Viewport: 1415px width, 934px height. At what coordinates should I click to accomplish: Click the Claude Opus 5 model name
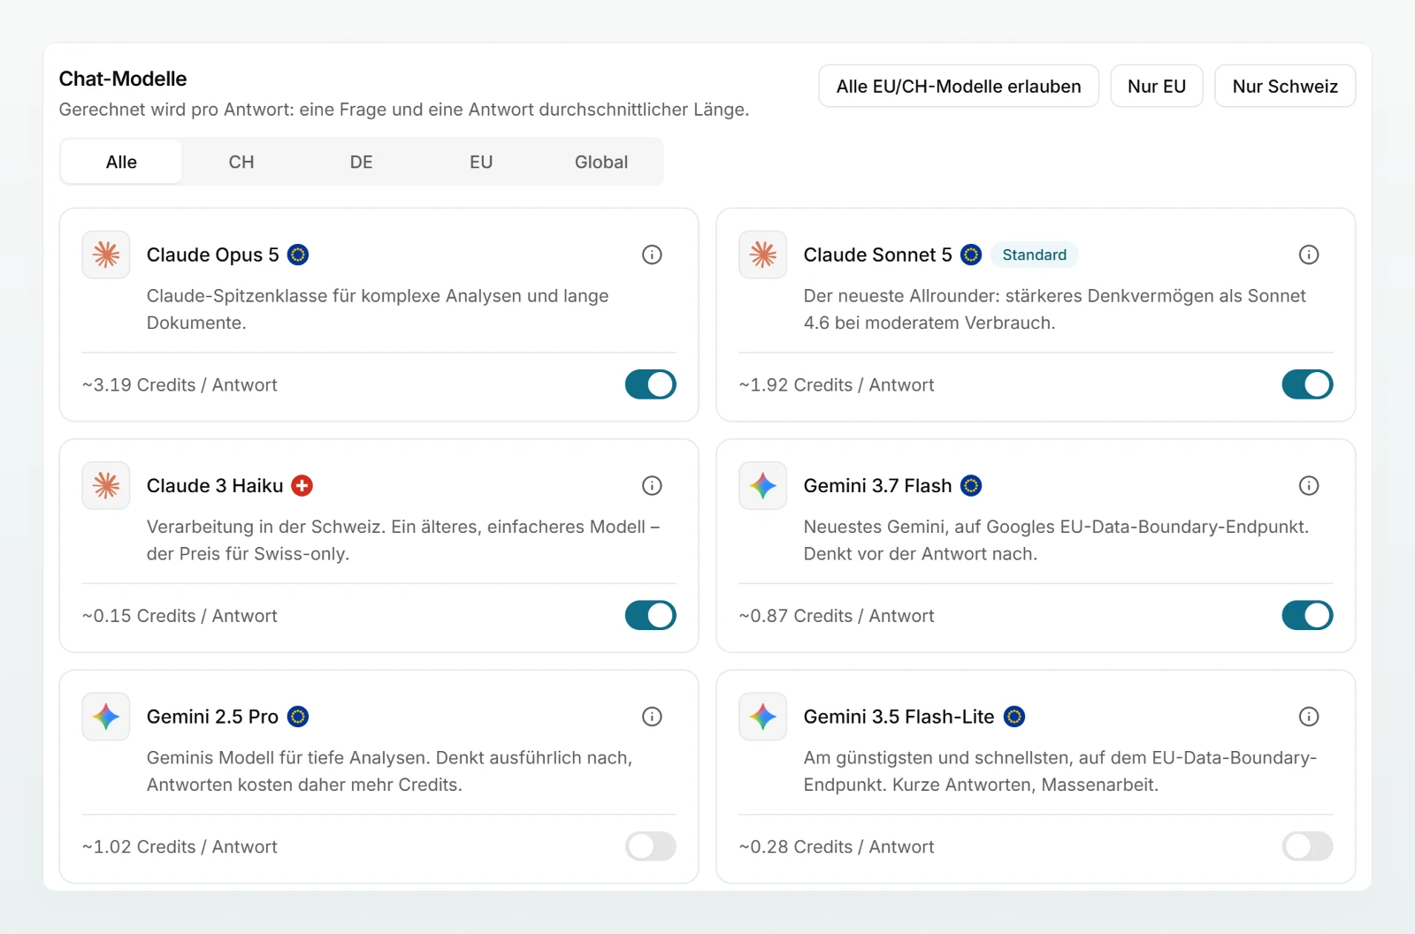click(213, 254)
